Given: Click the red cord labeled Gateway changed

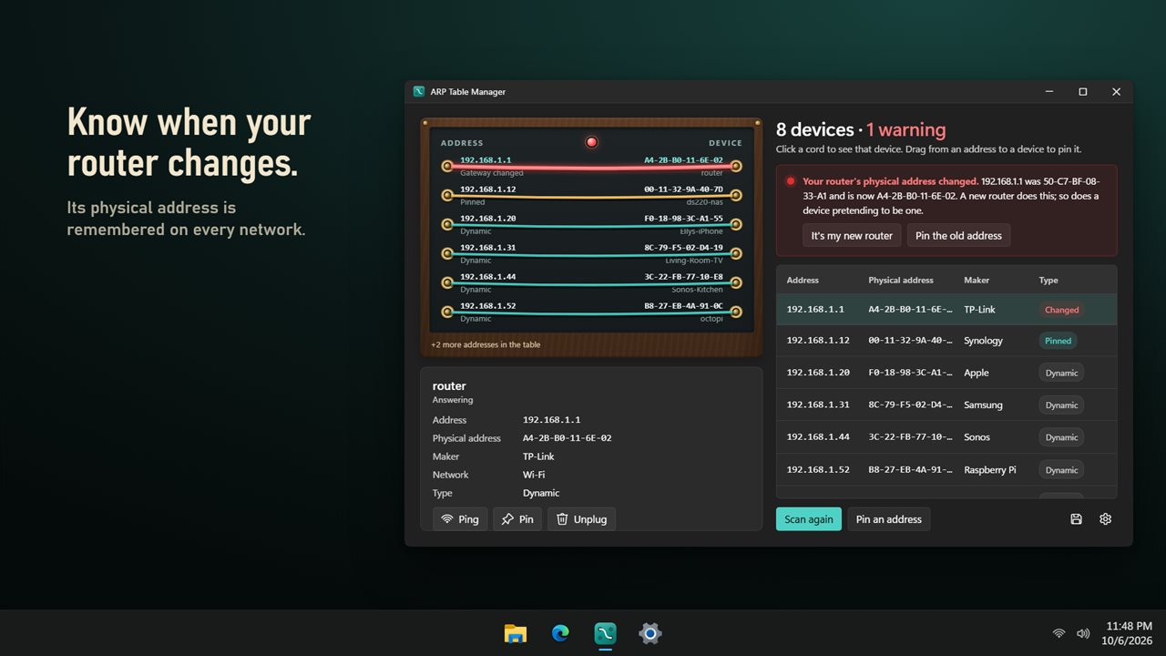Looking at the screenshot, I should (591, 167).
